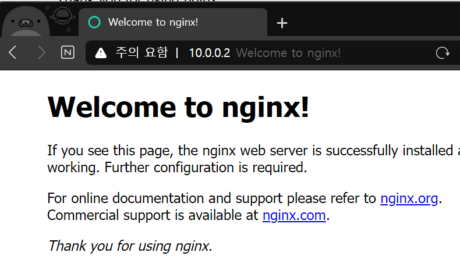Reload the page with the refresh icon
The height and width of the screenshot is (270, 460).
point(443,53)
